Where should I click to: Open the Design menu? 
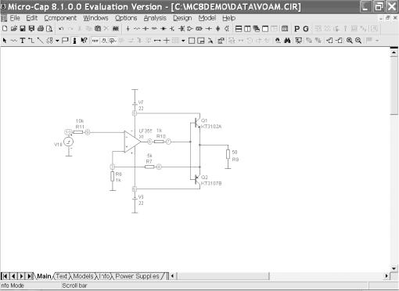pos(182,18)
